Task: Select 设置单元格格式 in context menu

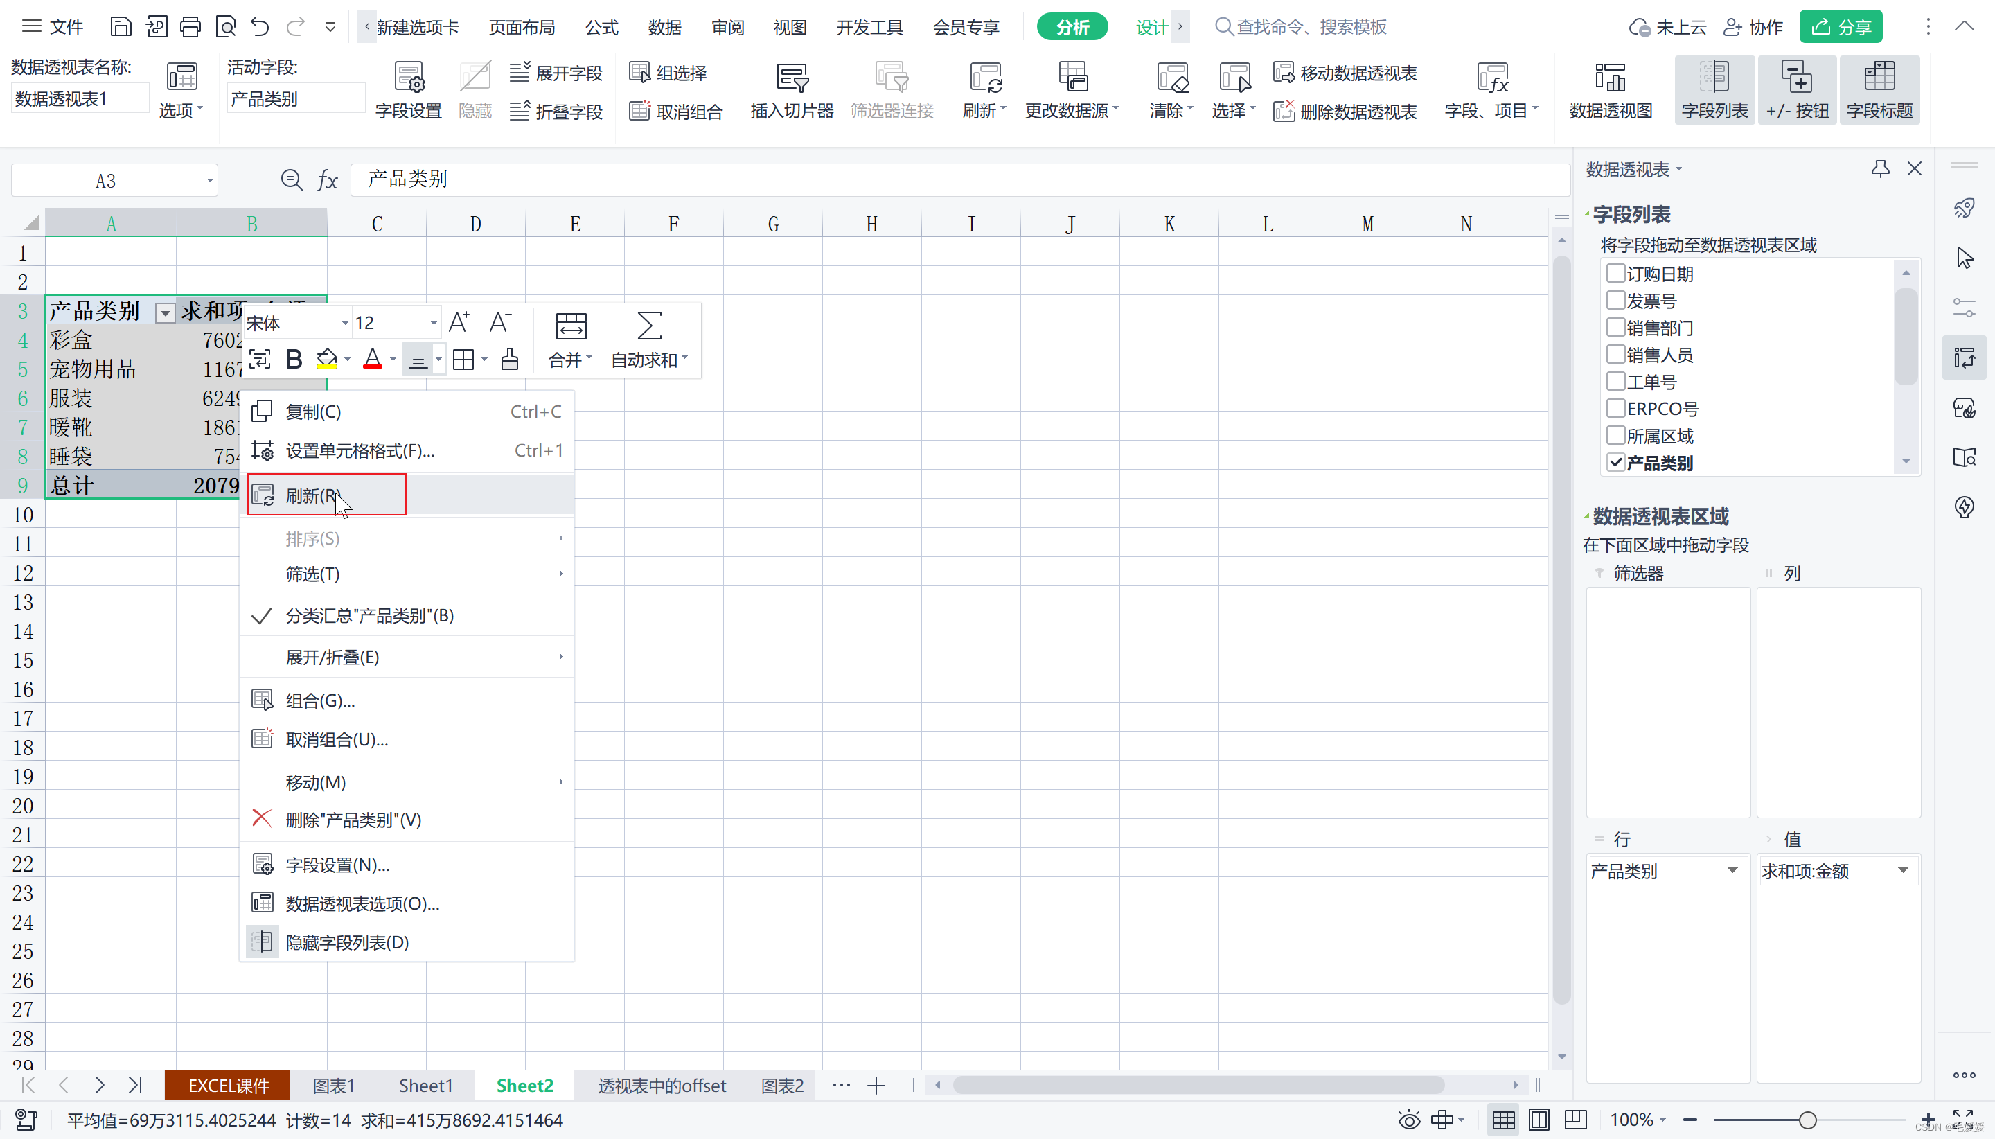Action: [407, 450]
